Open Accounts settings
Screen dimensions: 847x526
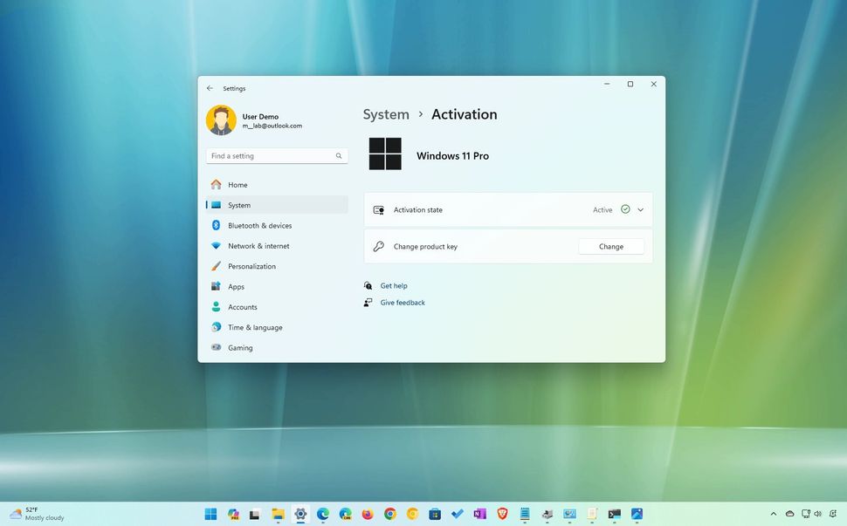pyautogui.click(x=244, y=307)
